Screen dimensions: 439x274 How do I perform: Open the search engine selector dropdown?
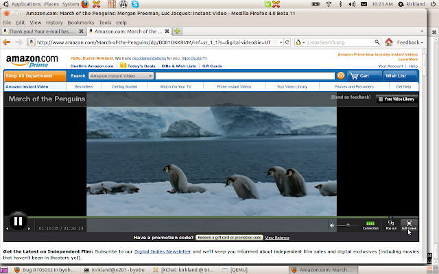click(x=300, y=42)
